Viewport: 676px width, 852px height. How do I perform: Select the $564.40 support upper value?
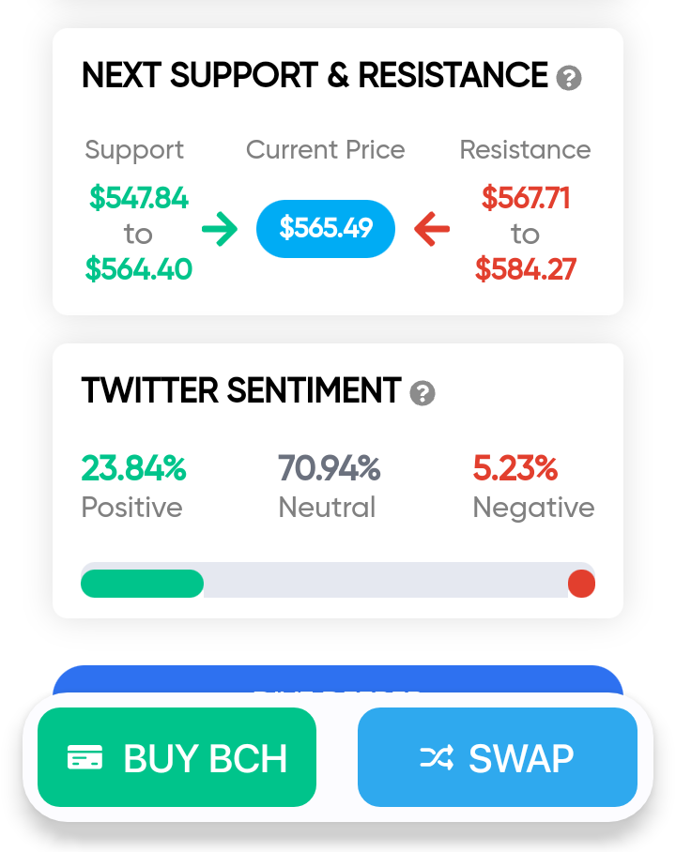139,269
